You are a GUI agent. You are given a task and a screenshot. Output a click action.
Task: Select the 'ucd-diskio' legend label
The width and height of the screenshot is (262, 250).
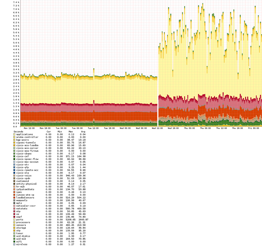click(x=23, y=236)
